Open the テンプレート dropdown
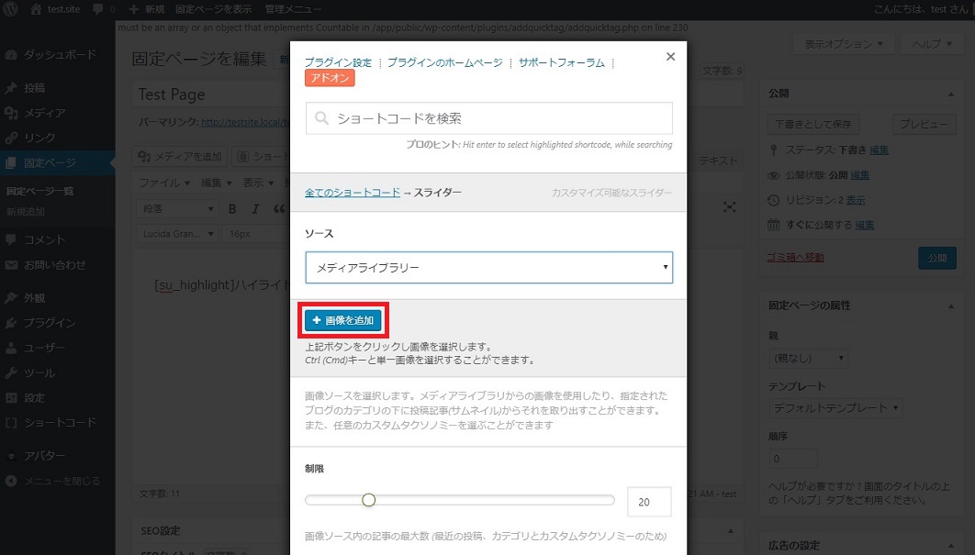Screen dimensions: 975x555 pos(835,407)
